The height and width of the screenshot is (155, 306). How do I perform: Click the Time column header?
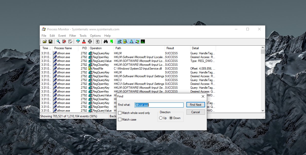click(x=46, y=48)
